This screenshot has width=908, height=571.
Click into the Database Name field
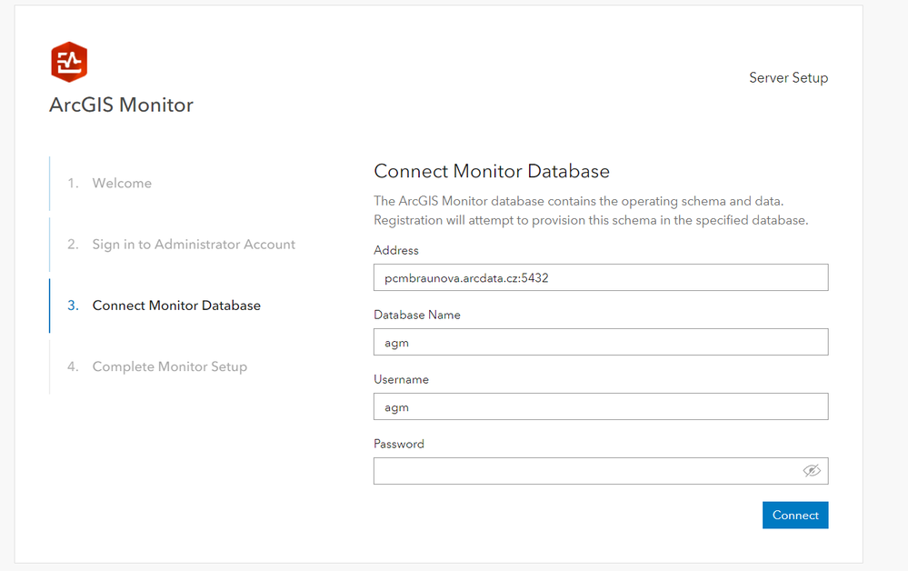600,342
